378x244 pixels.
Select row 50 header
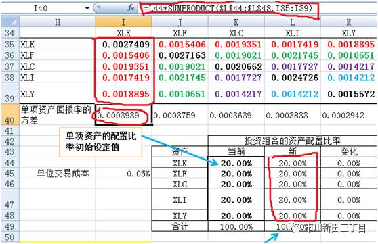pos(10,237)
